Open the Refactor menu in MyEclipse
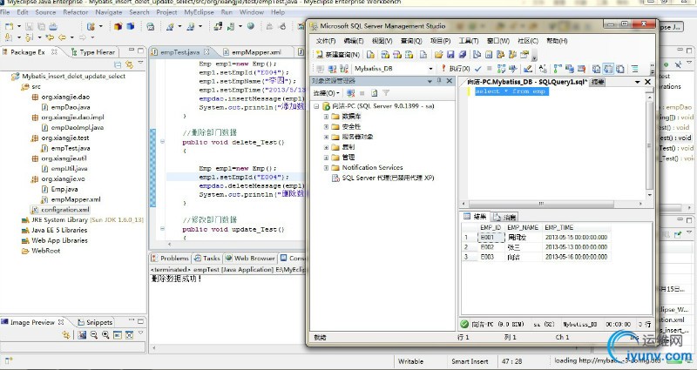697x370 pixels. pos(75,12)
